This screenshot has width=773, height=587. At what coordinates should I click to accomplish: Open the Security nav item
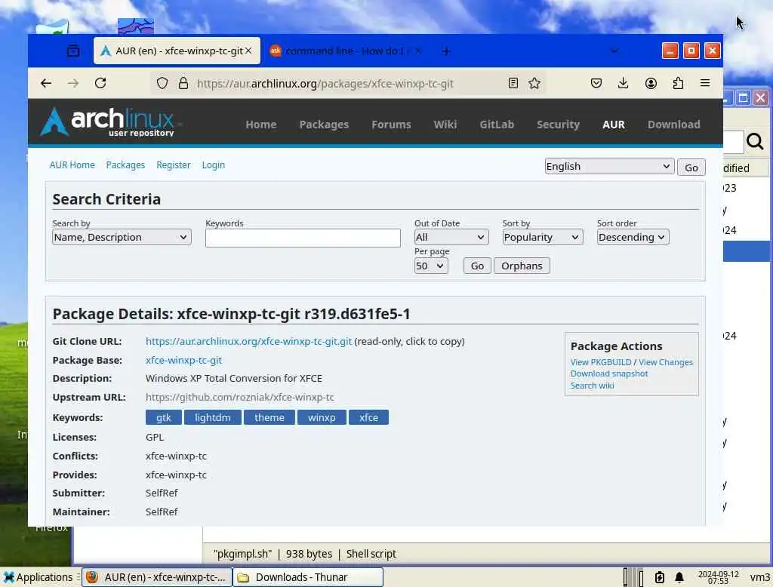558,124
